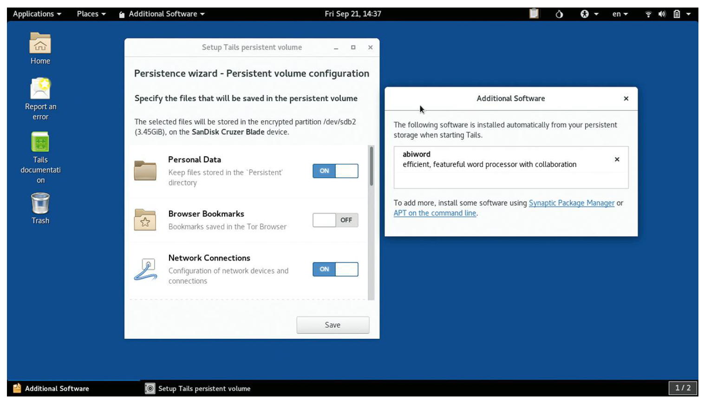Click the Tor onion status icon

tap(559, 14)
